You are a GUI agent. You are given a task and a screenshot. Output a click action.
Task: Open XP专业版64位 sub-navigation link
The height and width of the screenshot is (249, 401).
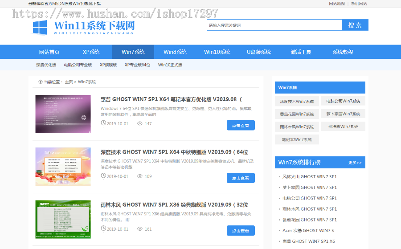point(137,65)
